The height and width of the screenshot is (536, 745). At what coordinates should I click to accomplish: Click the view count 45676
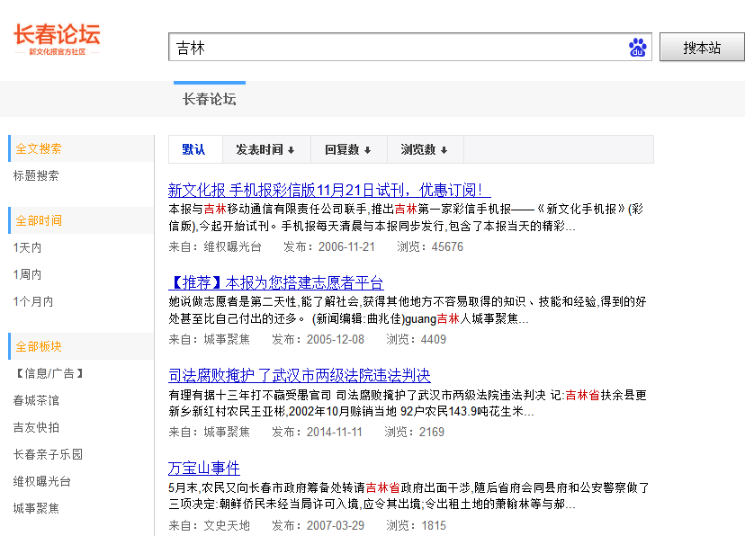tap(447, 247)
